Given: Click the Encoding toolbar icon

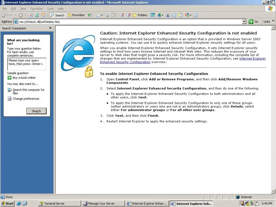Looking at the screenshot, I should (x=187, y=15).
